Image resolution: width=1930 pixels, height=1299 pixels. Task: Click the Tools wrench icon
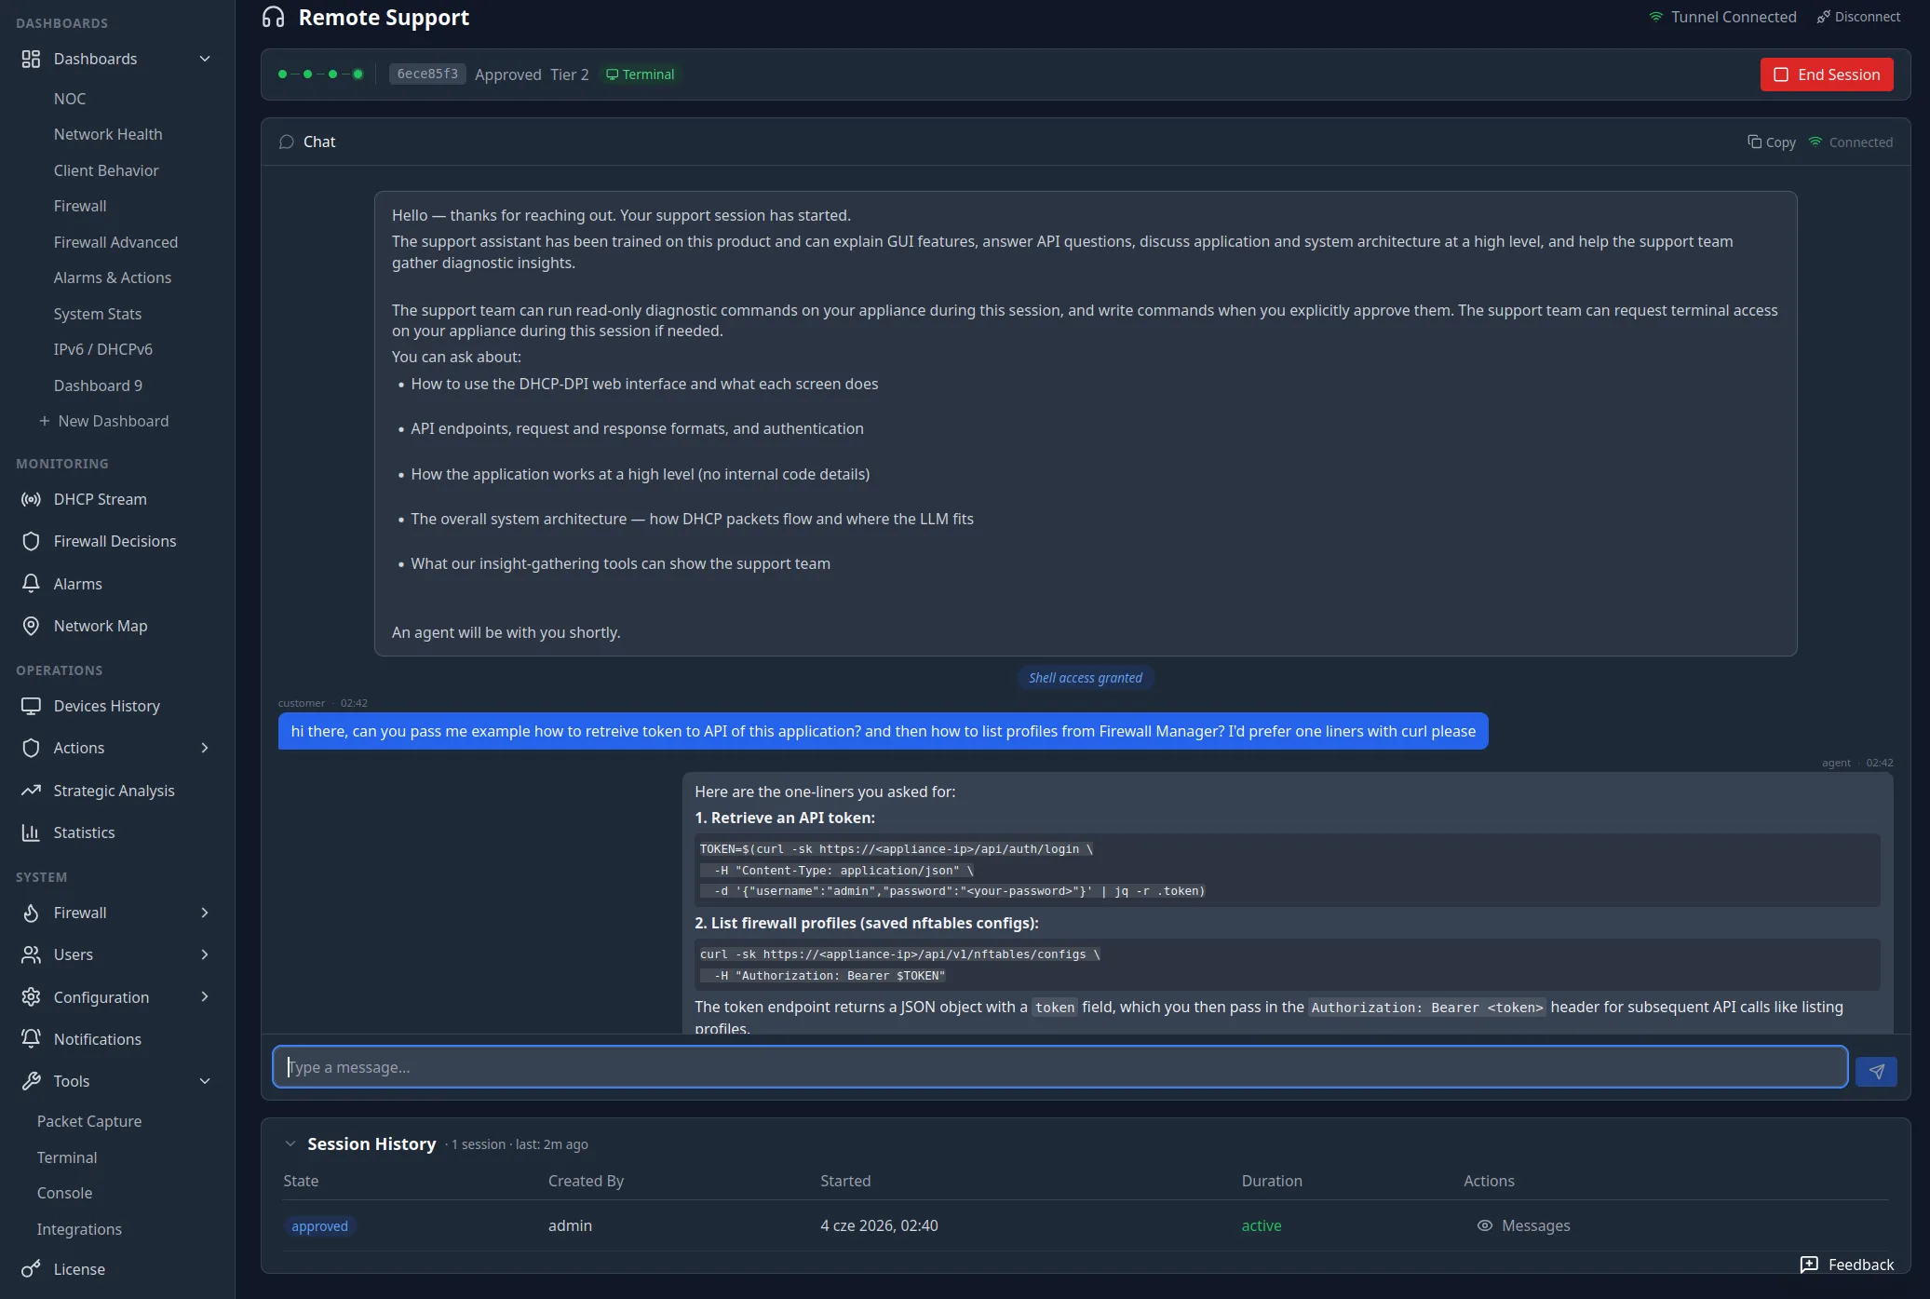coord(31,1081)
